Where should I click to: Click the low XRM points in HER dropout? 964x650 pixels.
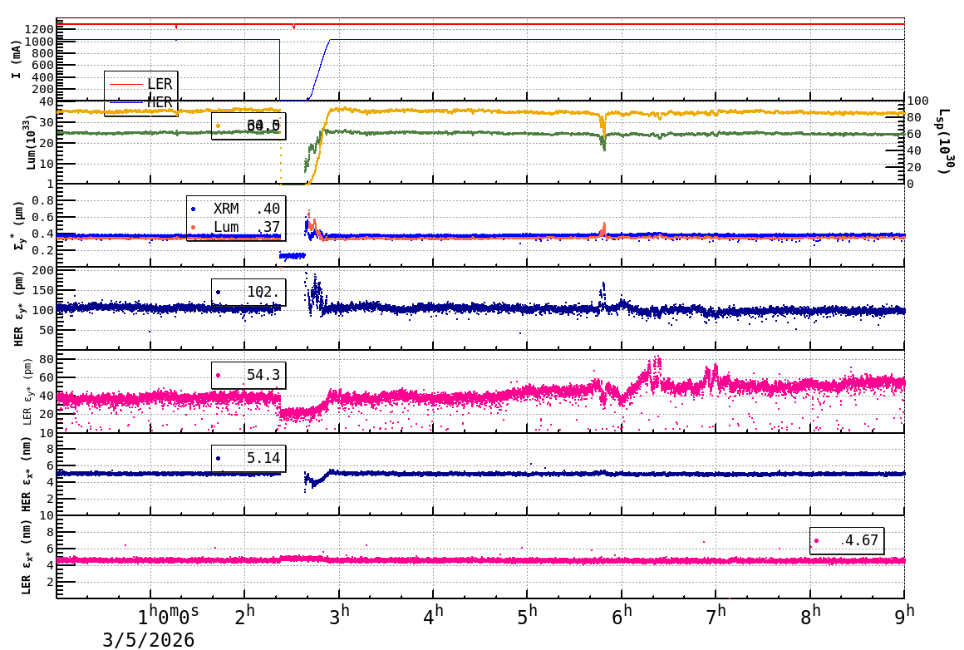coord(292,256)
